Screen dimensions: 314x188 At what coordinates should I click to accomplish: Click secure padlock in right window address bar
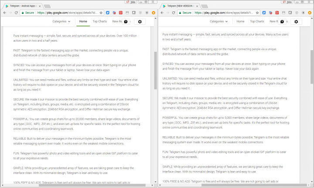pos(180,13)
